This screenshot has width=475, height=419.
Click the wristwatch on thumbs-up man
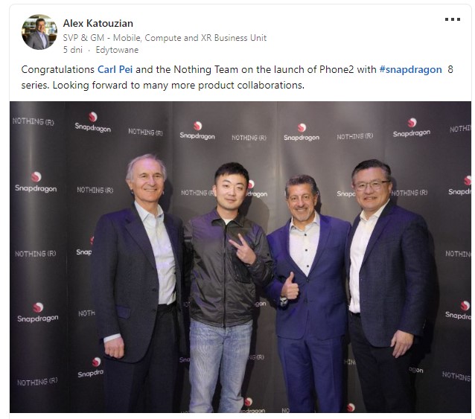284,301
